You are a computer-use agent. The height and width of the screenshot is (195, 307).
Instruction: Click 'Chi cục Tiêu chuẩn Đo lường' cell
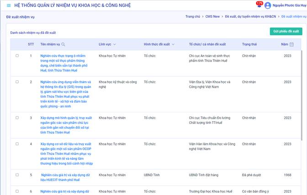point(210,120)
